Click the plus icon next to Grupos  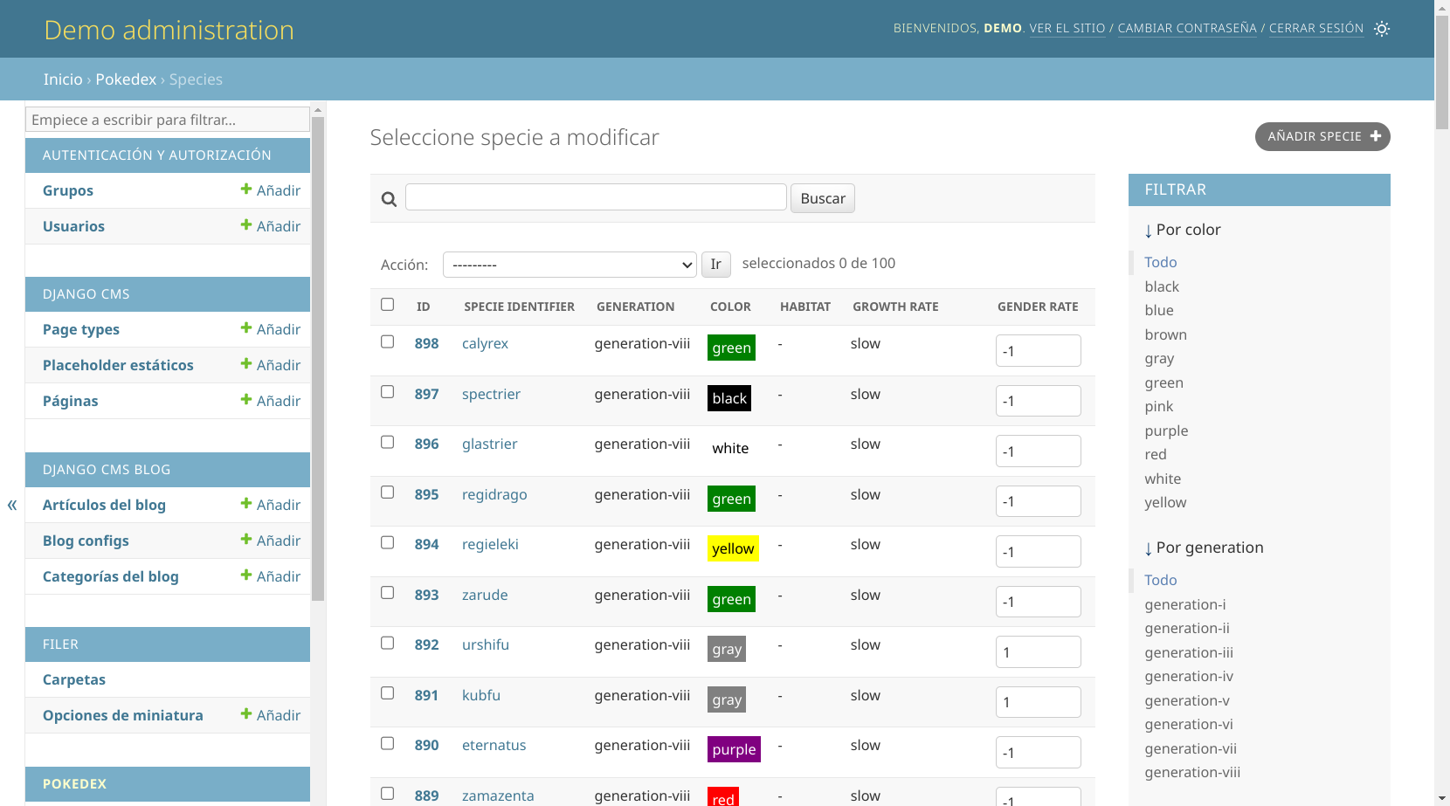pos(246,189)
